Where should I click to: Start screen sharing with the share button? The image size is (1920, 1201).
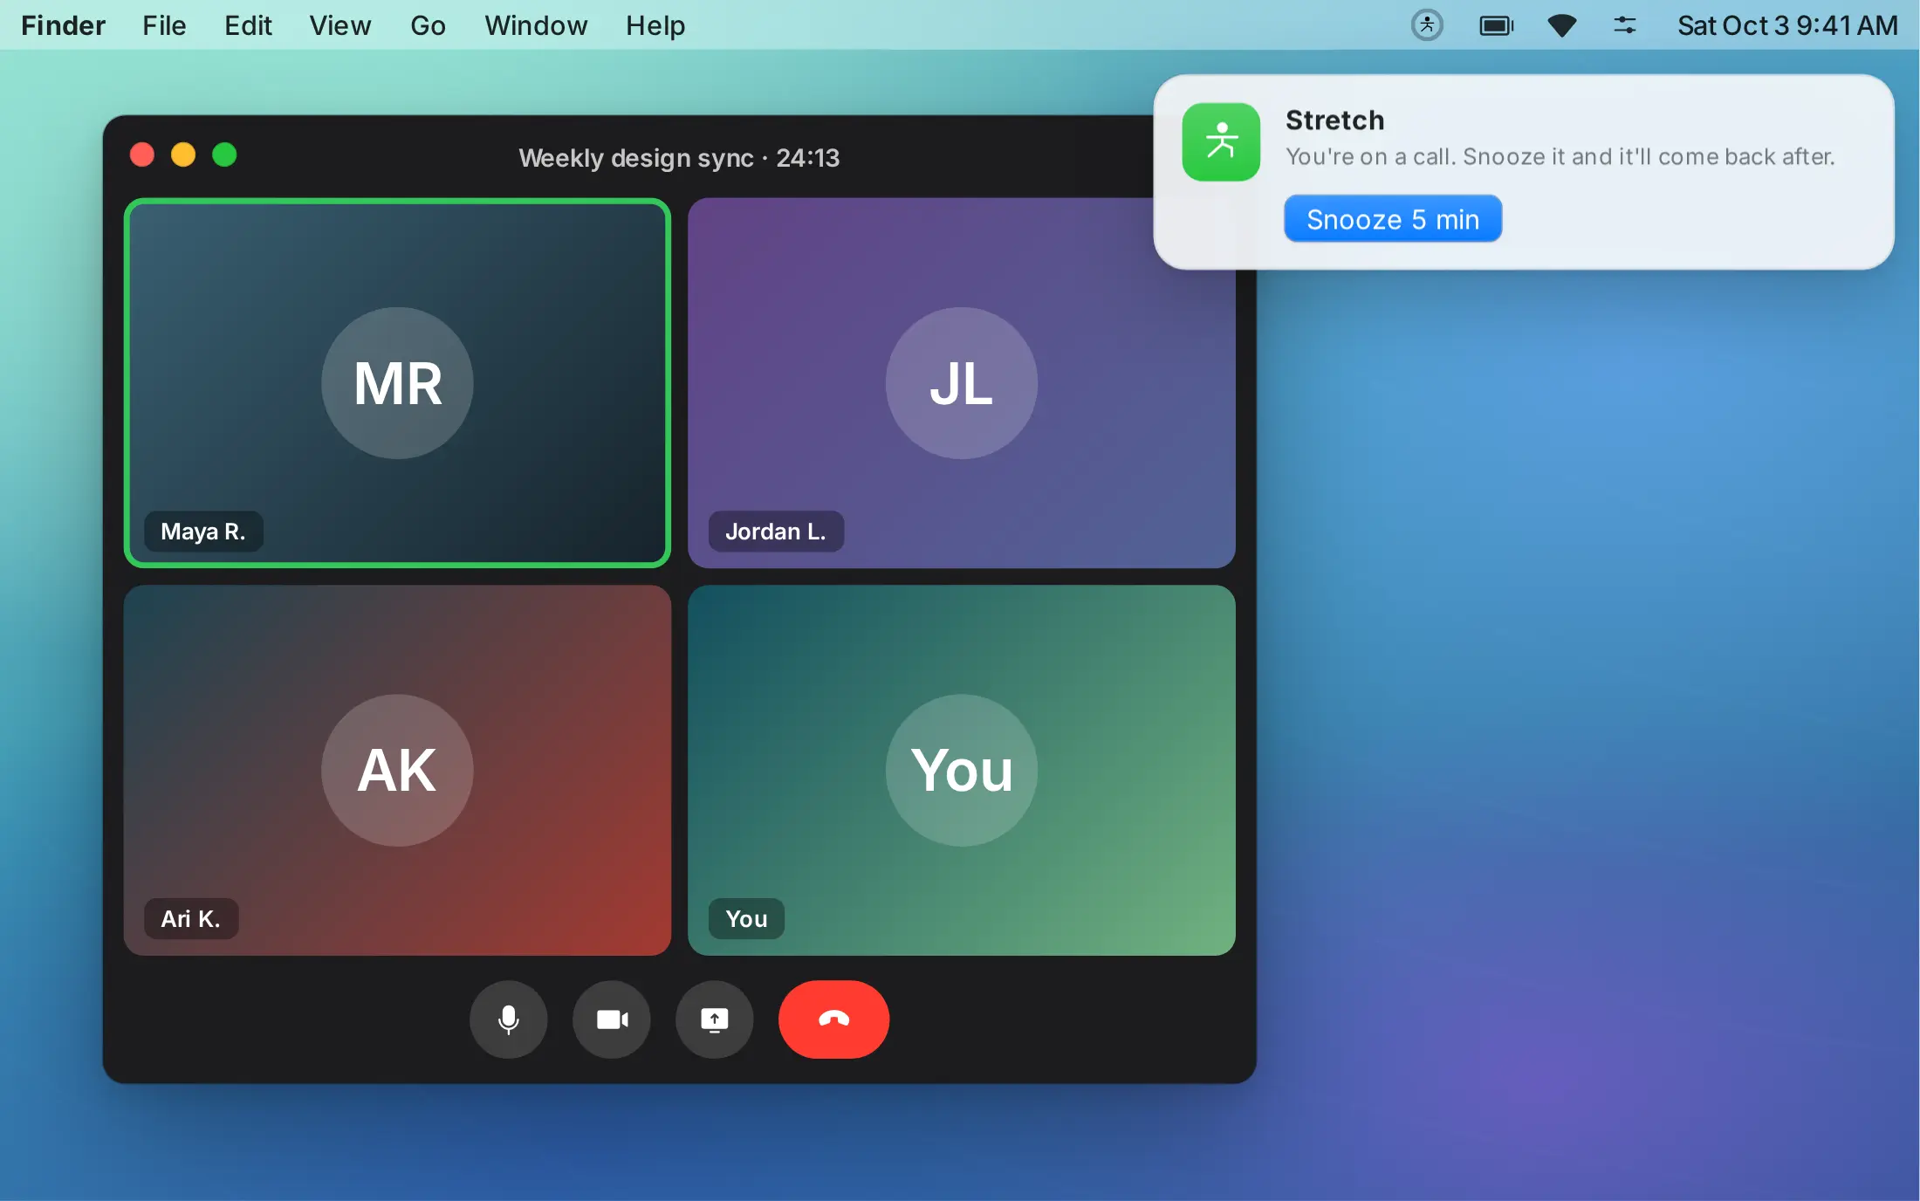715,1019
